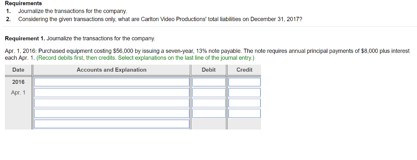Screen dimensions: 417x160
Task: Select third row Credit amount field
Action: click(x=244, y=103)
